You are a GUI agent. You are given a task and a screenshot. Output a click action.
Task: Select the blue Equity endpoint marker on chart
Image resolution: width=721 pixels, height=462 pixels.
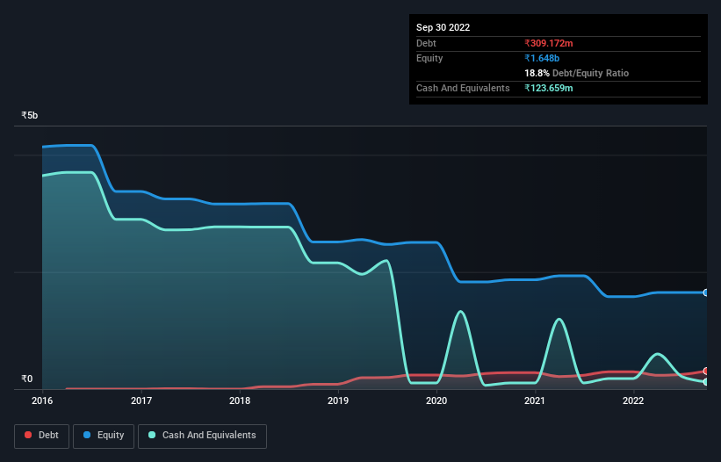706,292
